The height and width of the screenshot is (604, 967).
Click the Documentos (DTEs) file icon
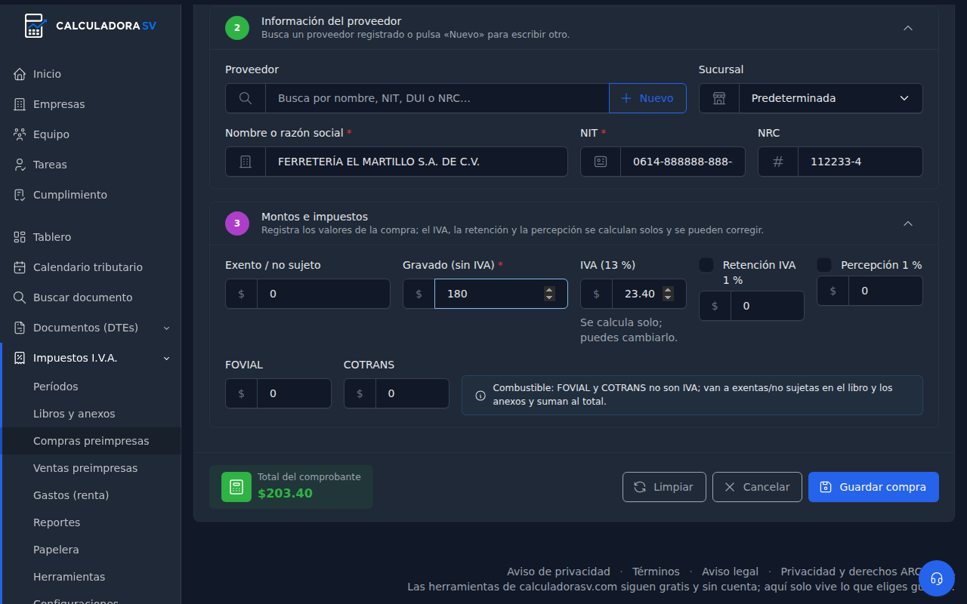[x=20, y=328]
